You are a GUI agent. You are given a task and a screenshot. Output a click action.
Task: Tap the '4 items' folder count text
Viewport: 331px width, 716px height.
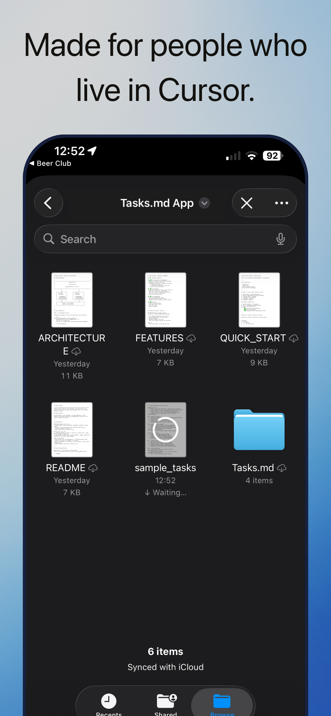coord(259,480)
